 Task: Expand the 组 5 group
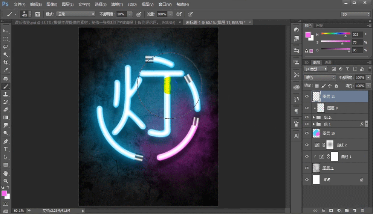pos(313,117)
